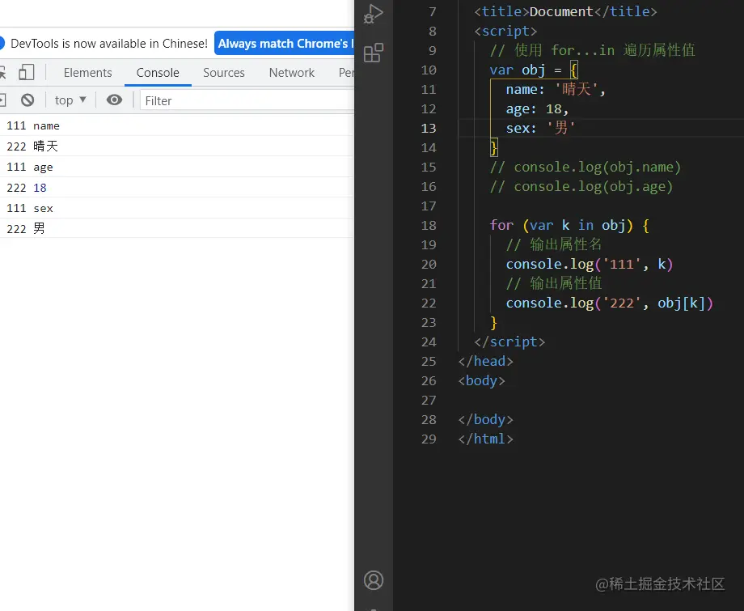Select console row '222 男'
The image size is (744, 611).
(176, 228)
